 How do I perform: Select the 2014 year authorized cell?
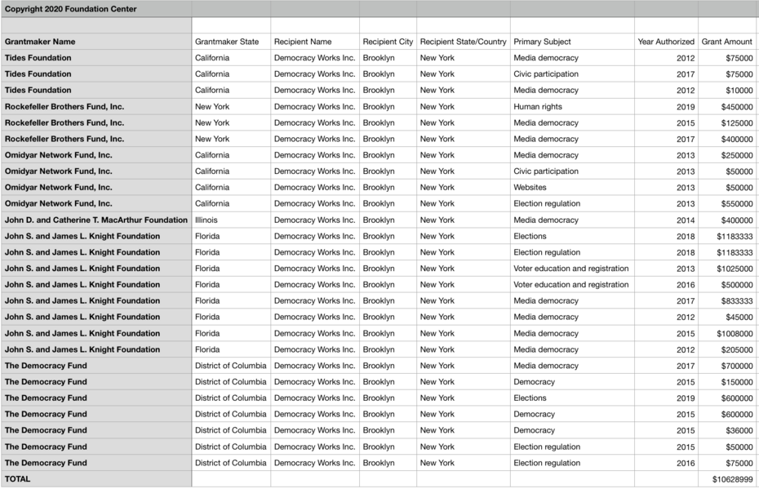(666, 220)
